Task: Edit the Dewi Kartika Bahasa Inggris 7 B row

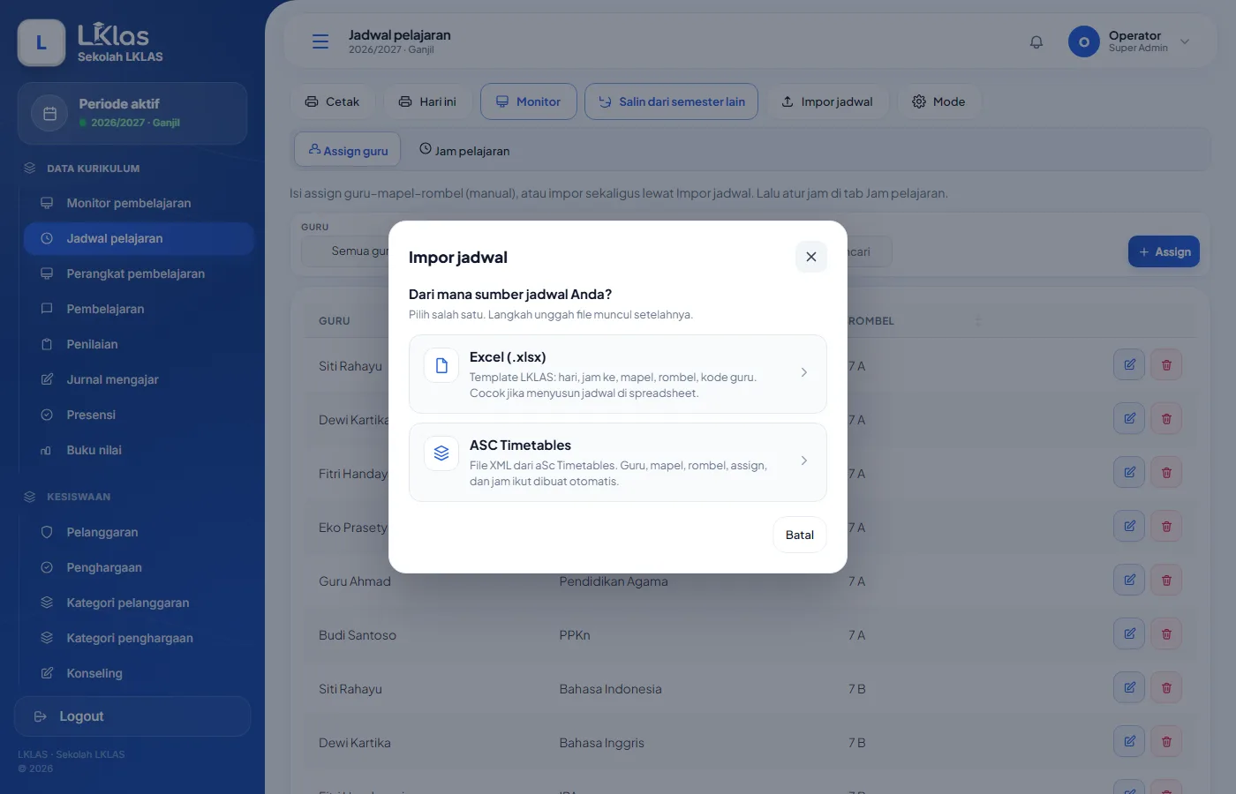Action: coord(1129,741)
